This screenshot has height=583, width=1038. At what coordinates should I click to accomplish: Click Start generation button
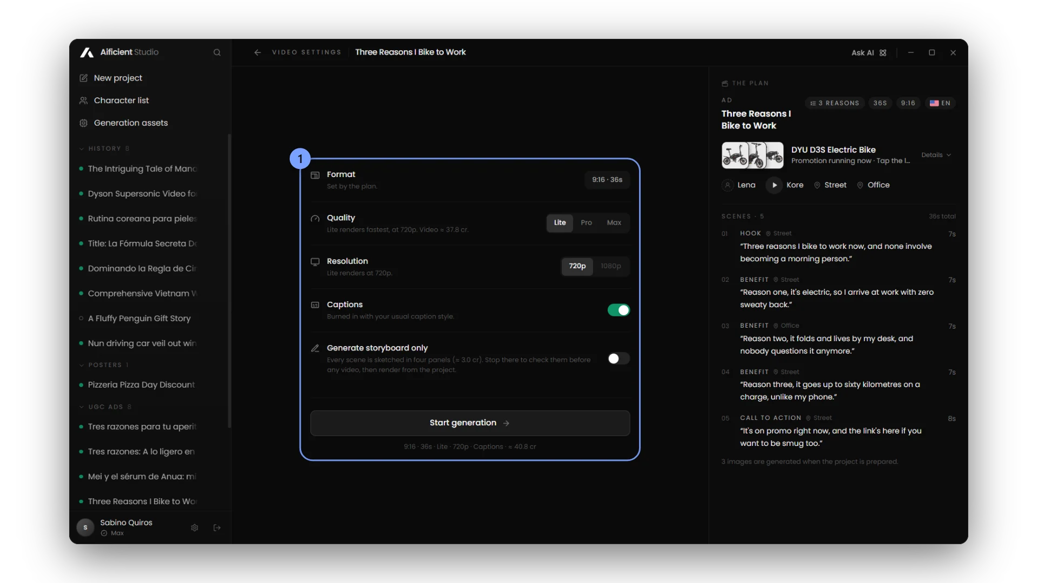tap(470, 423)
